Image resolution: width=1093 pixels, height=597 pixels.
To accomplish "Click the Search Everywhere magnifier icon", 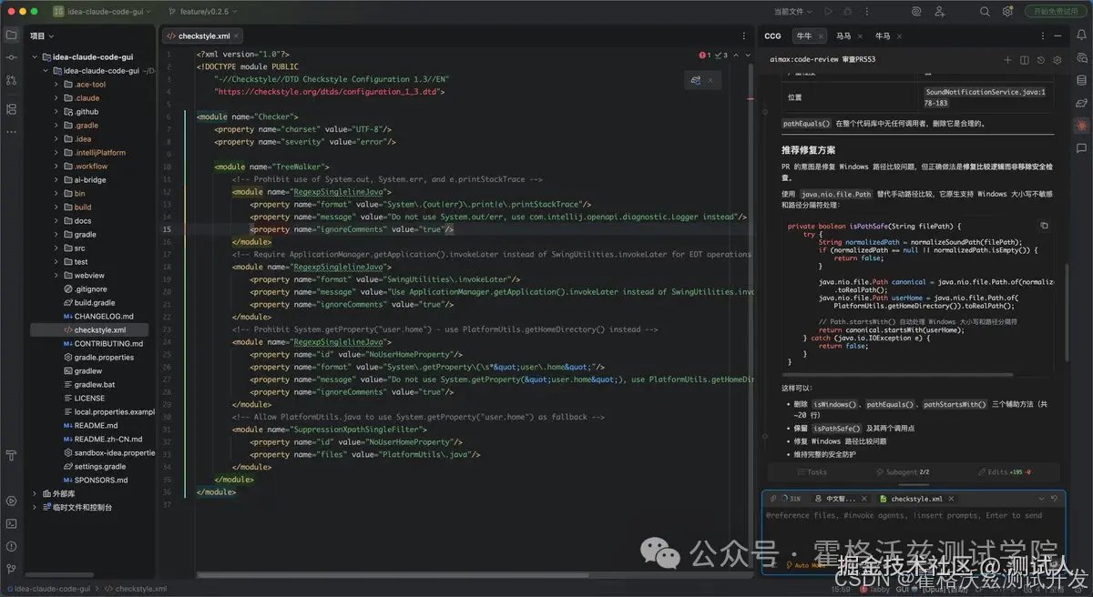I will (x=985, y=12).
